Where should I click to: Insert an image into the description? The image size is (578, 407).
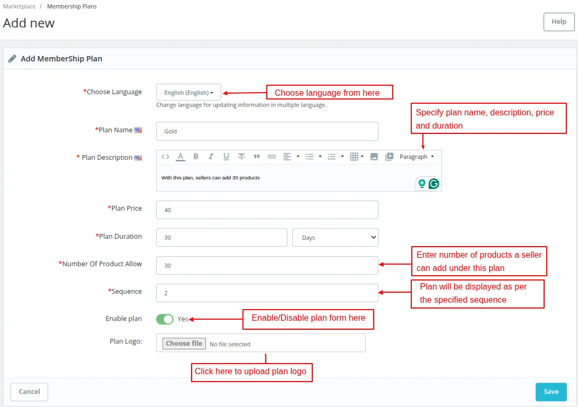pyautogui.click(x=374, y=157)
